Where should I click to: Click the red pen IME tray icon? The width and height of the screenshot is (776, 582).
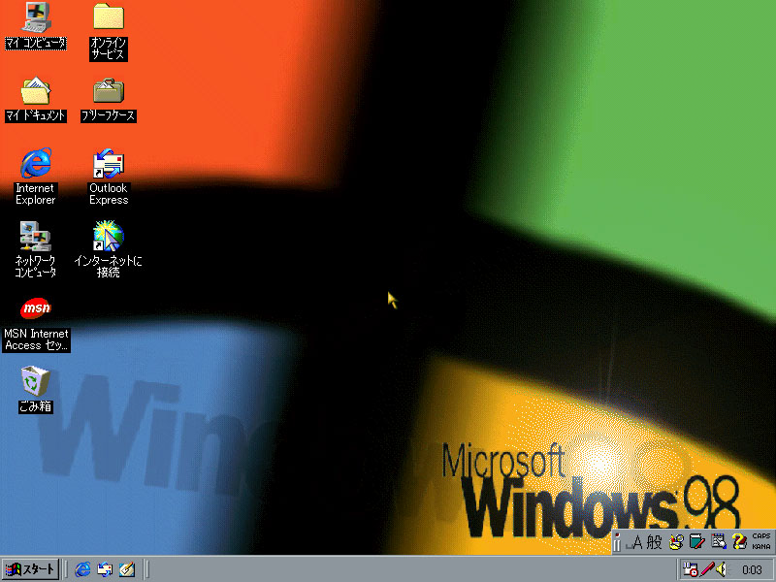click(x=707, y=569)
